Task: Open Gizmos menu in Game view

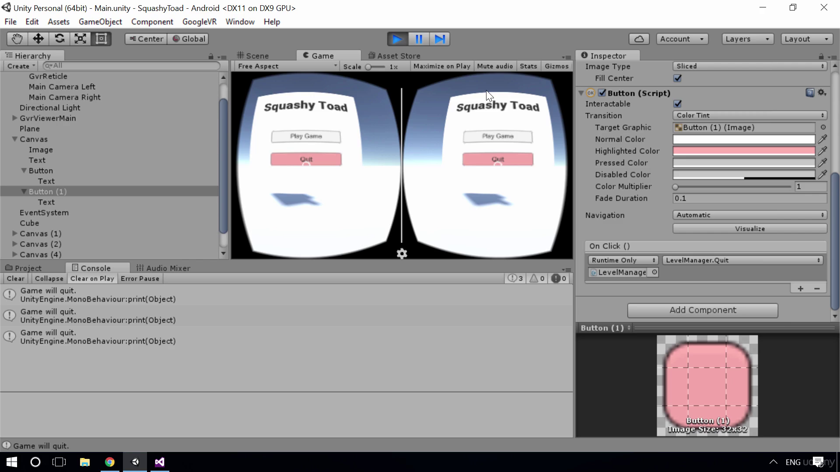Action: [556, 66]
